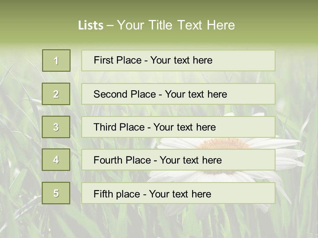Click the word 'First' in list
Screen dimensions: 318x238
pos(103,60)
